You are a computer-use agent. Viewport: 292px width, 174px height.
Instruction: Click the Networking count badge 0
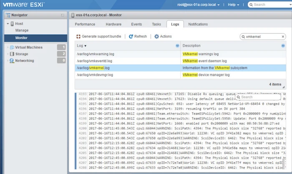[61, 61]
